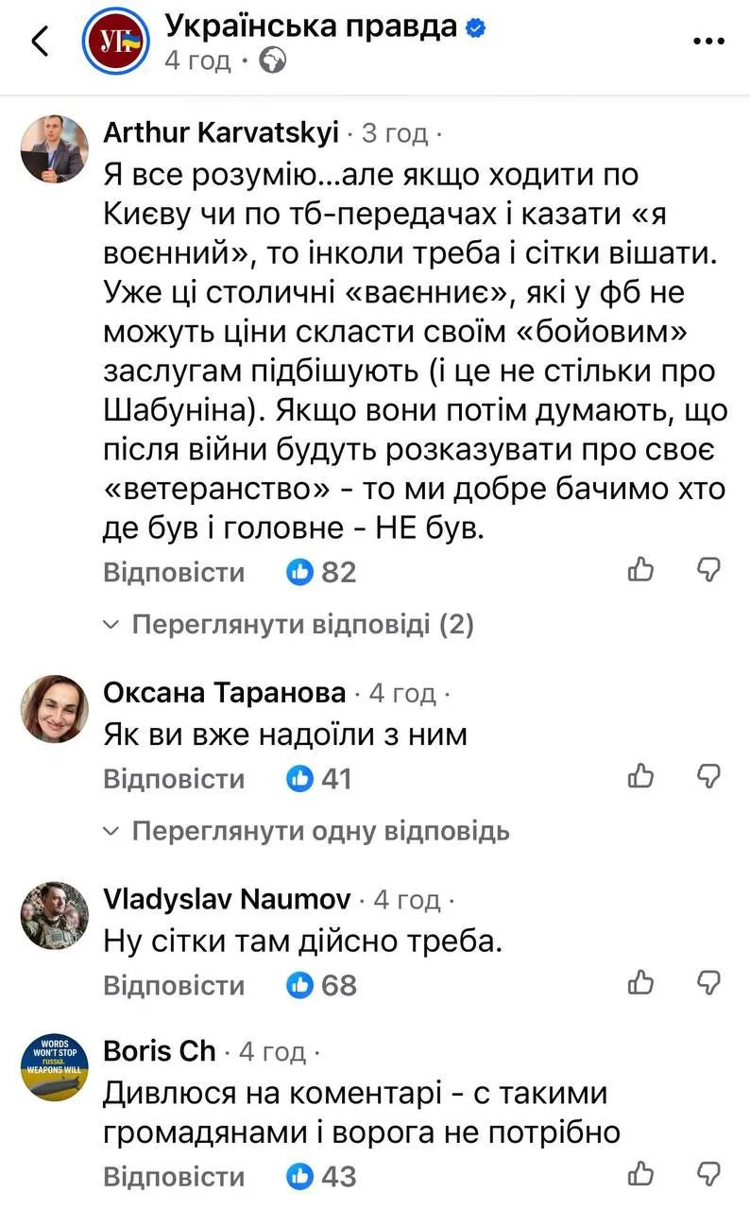Open Boris Ch's profile name link
The height and width of the screenshot is (1210, 750).
click(x=159, y=1050)
